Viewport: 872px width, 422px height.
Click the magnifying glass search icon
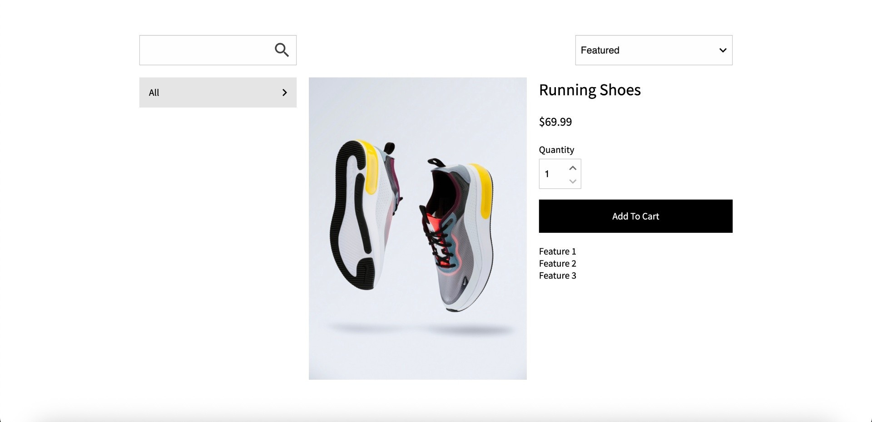pyautogui.click(x=282, y=50)
